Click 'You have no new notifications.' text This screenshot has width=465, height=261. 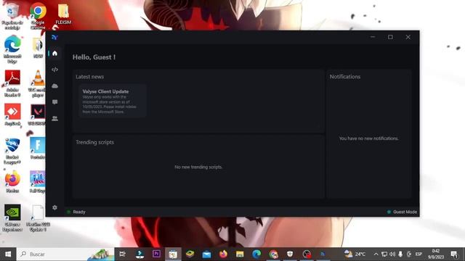point(368,138)
